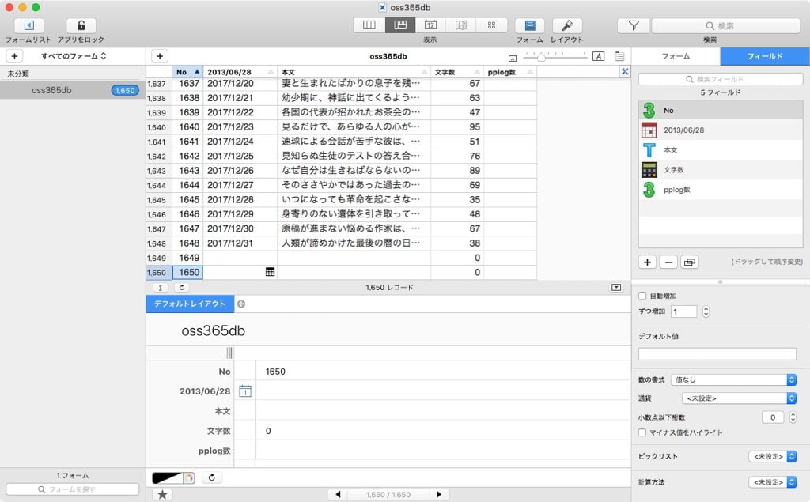Switch to the grid thumbnails view icon
The image size is (810, 502).
(x=491, y=25)
